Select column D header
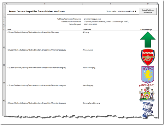Image resolution: width=164 pixels, height=125 pixels. (x=148, y=4)
